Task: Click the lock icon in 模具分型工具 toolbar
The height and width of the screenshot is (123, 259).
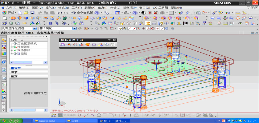Action: coord(100,45)
